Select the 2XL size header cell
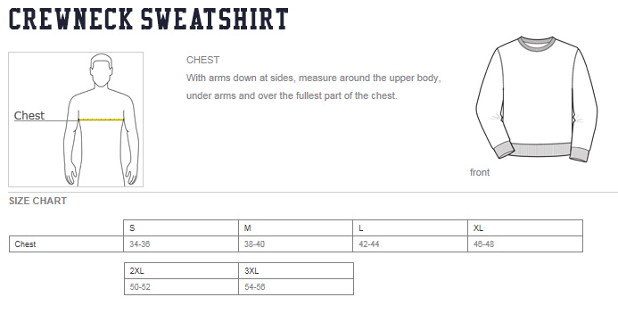 click(x=181, y=271)
